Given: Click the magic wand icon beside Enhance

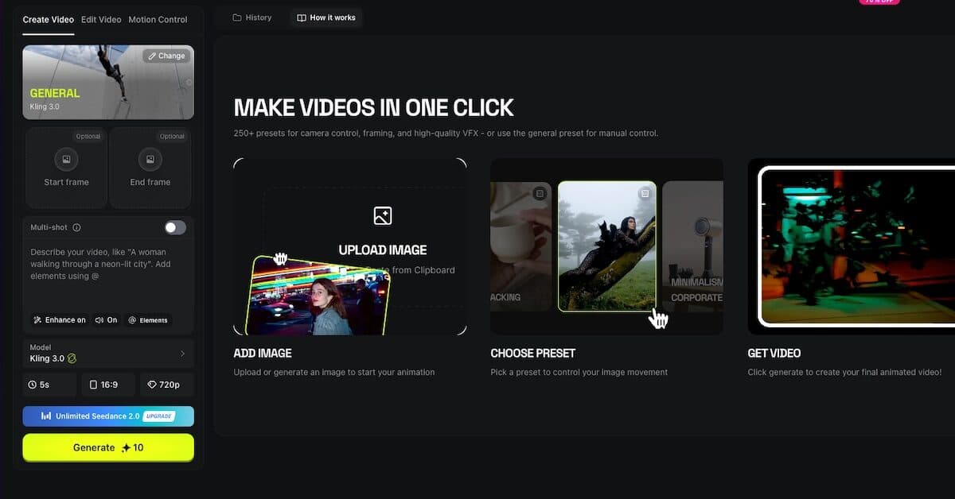Looking at the screenshot, I should [x=37, y=320].
